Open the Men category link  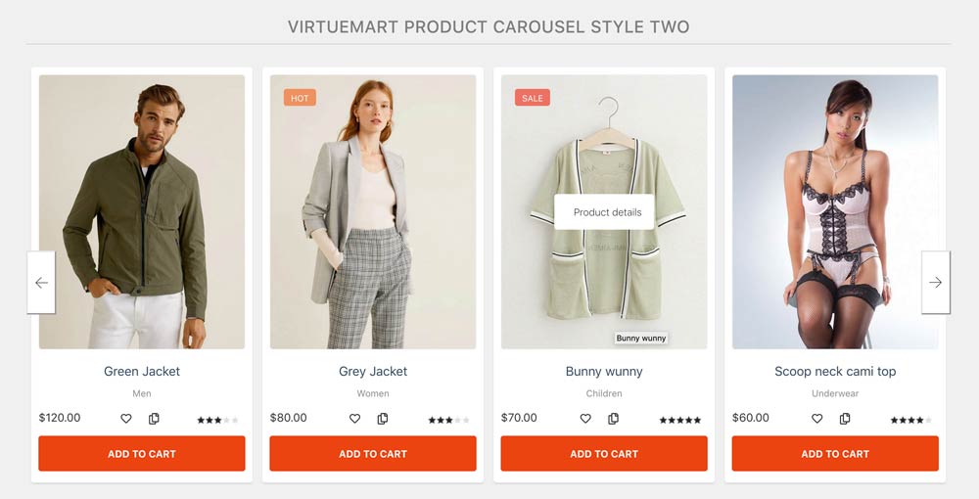tap(142, 393)
